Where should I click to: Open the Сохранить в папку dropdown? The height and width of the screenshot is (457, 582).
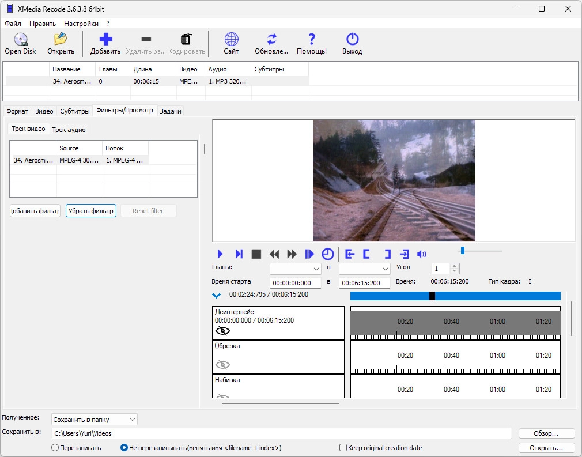(95, 420)
